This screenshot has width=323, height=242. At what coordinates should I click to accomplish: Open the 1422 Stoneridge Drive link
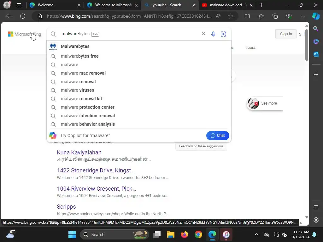[96, 170]
